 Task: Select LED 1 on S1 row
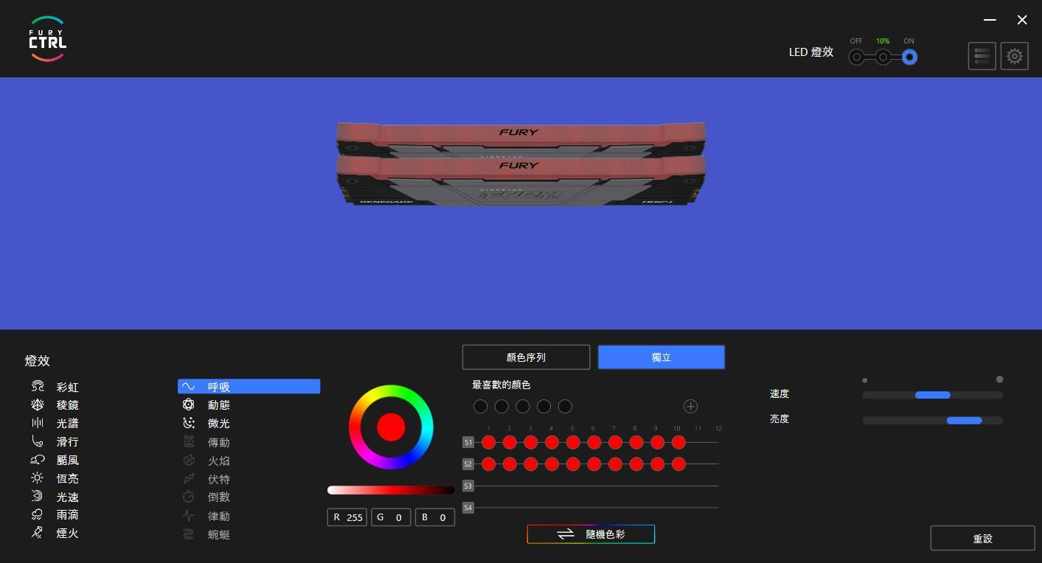(488, 442)
